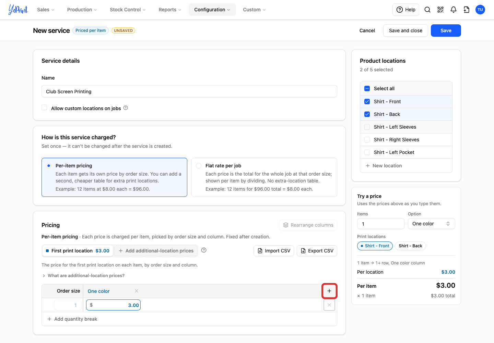Image resolution: width=494 pixels, height=343 pixels.
Task: Open the Sales menu
Action: (x=46, y=10)
